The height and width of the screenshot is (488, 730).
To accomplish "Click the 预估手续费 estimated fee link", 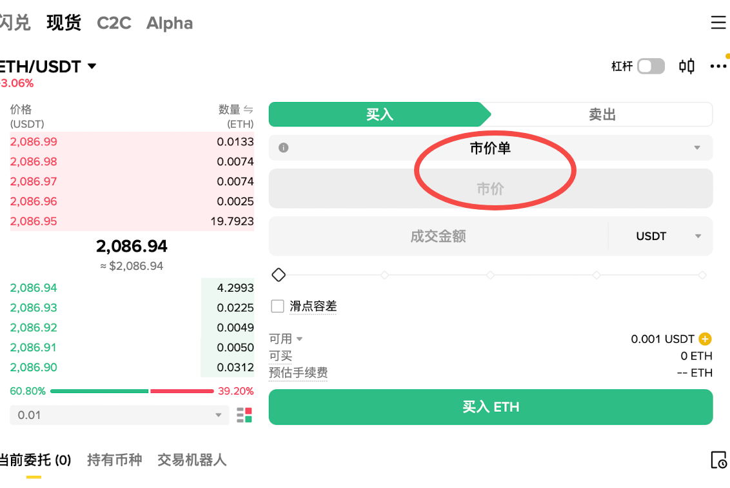I will [x=298, y=373].
